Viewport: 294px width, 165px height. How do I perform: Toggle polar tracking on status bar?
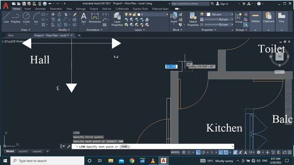[x=204, y=152]
